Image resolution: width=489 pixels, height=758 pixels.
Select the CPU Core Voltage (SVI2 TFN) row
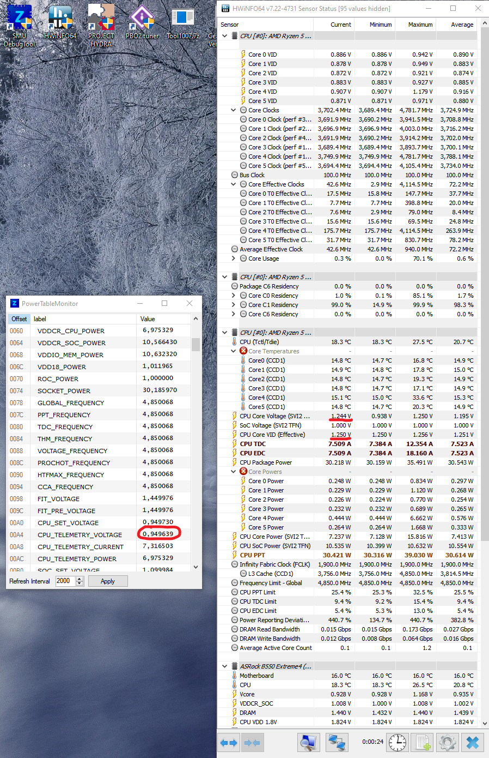[347, 416]
